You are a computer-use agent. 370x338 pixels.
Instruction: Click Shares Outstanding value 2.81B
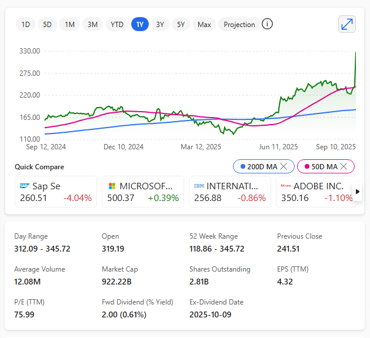click(x=199, y=282)
